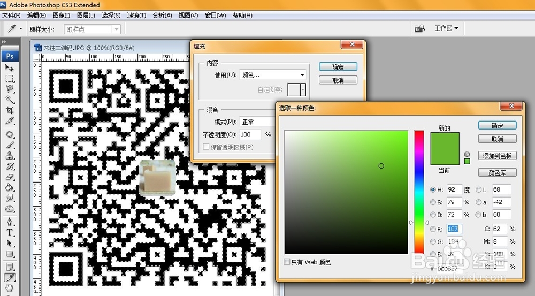Select the Blur tool
The image size is (535, 296).
point(10,198)
